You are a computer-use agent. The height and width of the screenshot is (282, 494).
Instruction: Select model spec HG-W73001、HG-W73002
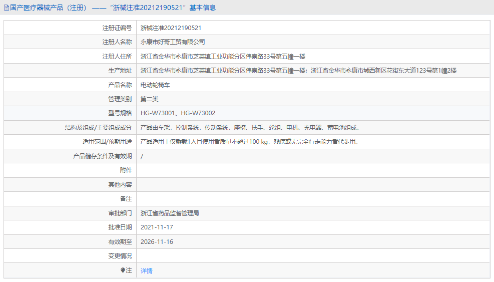click(x=178, y=113)
